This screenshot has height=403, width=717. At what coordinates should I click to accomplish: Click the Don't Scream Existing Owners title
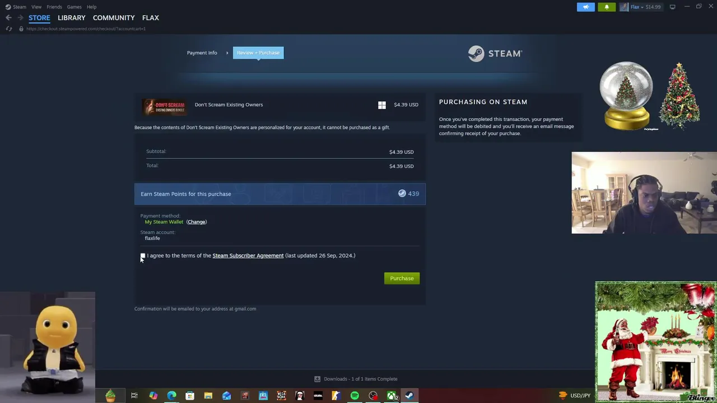pos(229,105)
